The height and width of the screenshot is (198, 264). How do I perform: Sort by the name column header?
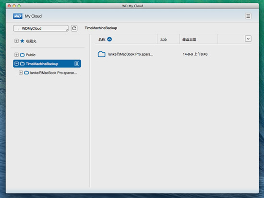102,39
